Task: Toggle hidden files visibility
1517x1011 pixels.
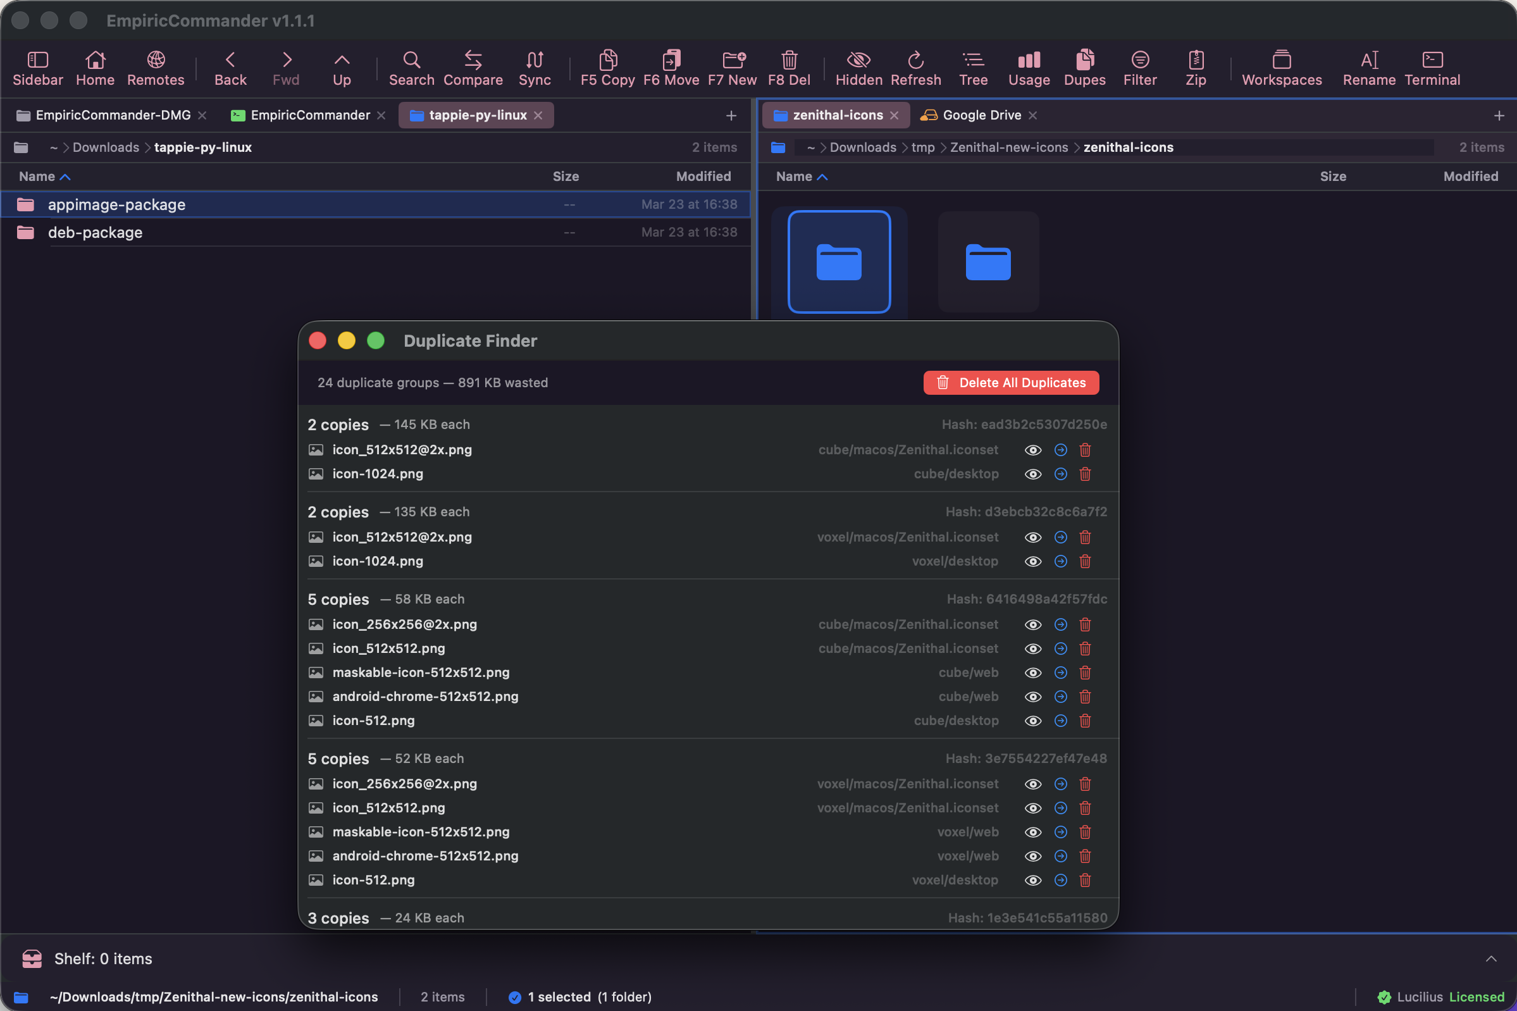Action: (858, 67)
